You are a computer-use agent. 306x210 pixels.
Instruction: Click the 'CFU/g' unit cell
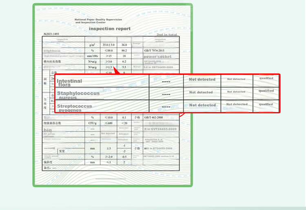pyautogui.click(x=92, y=123)
